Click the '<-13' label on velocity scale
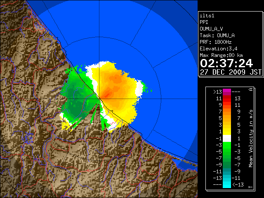The width and height of the screenshot is (264, 198). pos(238,184)
